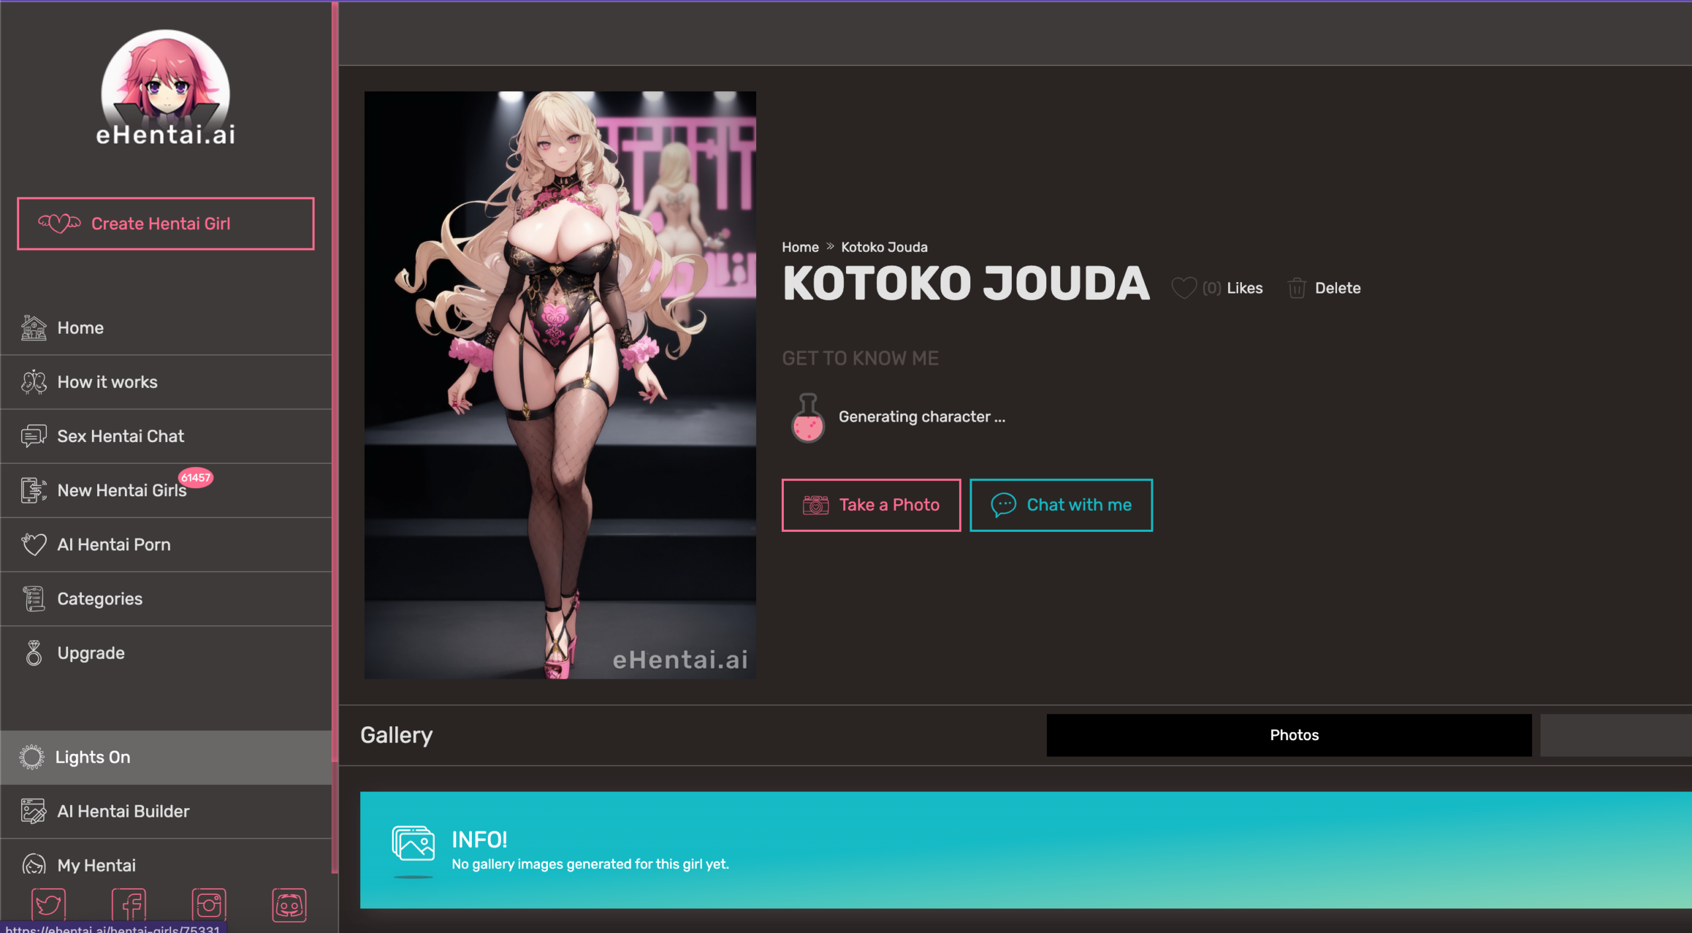Open the Facebook social icon
Image resolution: width=1692 pixels, height=933 pixels.
(x=129, y=904)
